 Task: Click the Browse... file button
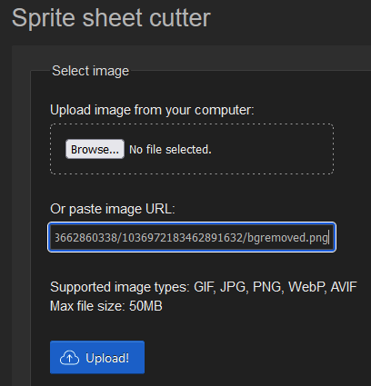(95, 149)
